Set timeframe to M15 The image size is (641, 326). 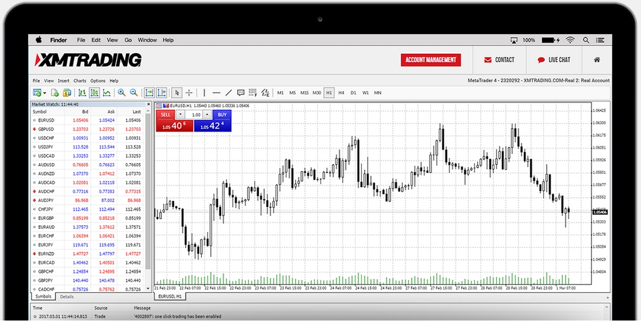304,93
